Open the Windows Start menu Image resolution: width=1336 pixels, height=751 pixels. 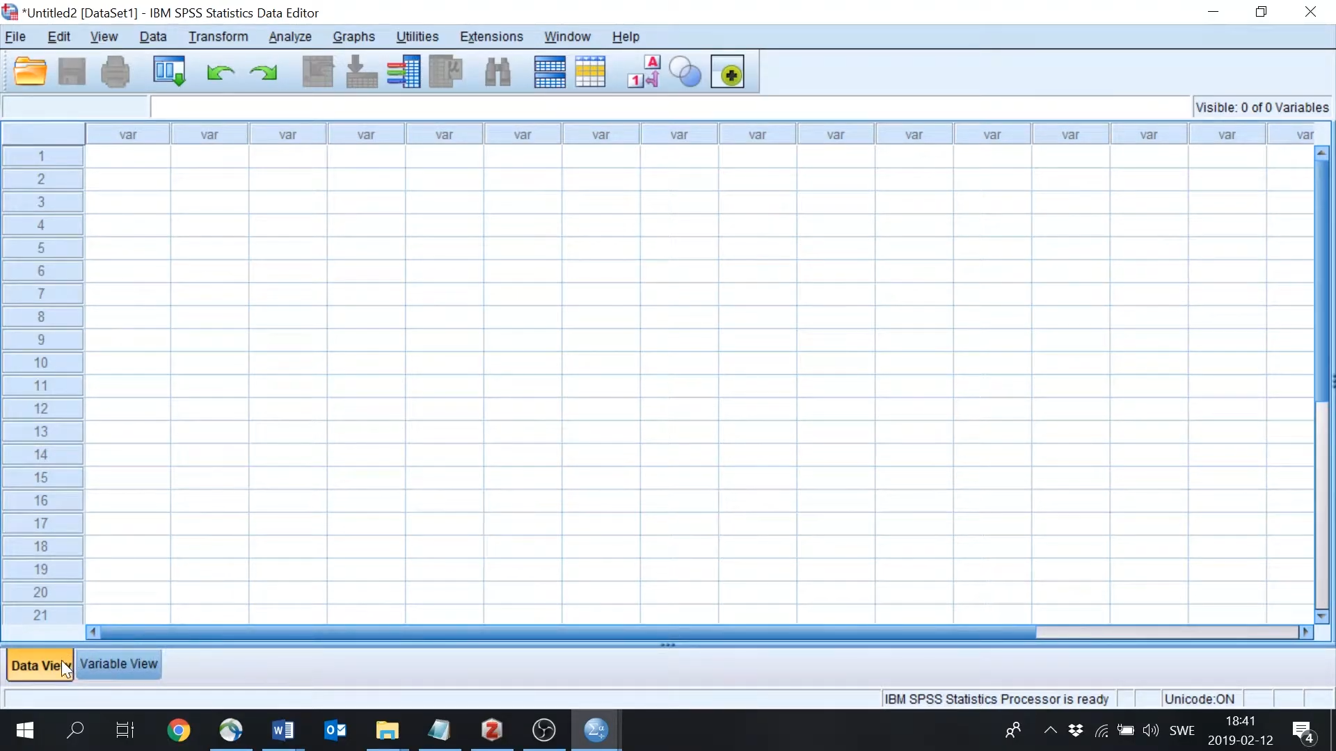25,730
